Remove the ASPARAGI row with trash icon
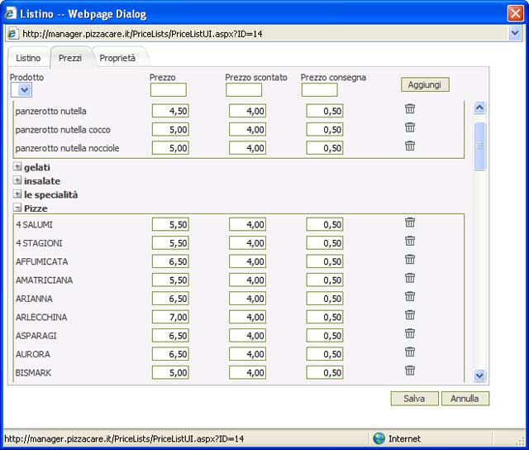This screenshot has width=529, height=450. [x=410, y=333]
